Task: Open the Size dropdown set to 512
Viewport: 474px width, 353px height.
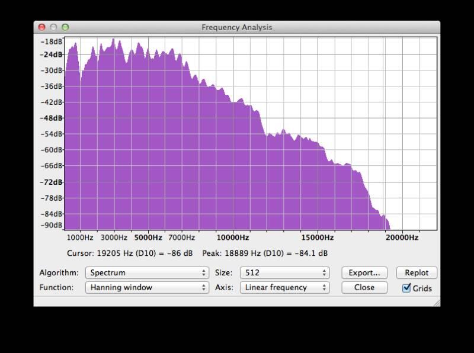Action: point(284,273)
